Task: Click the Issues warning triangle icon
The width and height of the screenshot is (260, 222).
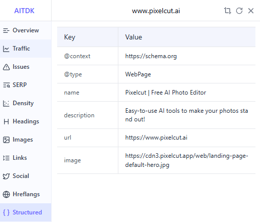Action: (x=6, y=67)
